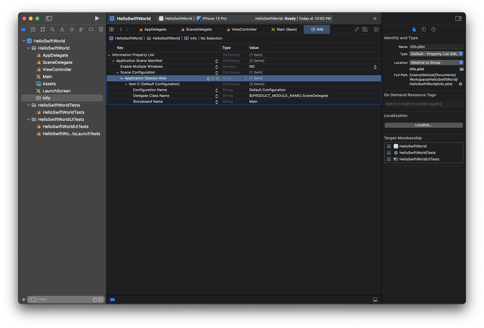484x328 pixels.
Task: Show the History inspector clock icon
Action: pos(423,29)
